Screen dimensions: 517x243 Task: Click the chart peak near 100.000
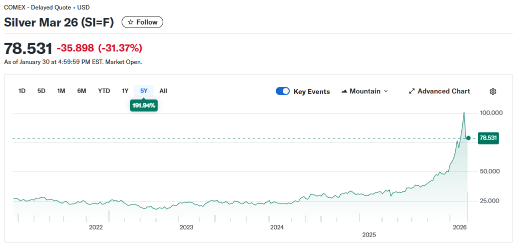(x=464, y=112)
